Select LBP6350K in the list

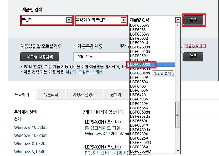pos(152,82)
